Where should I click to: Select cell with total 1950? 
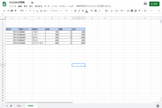(x=78, y=43)
